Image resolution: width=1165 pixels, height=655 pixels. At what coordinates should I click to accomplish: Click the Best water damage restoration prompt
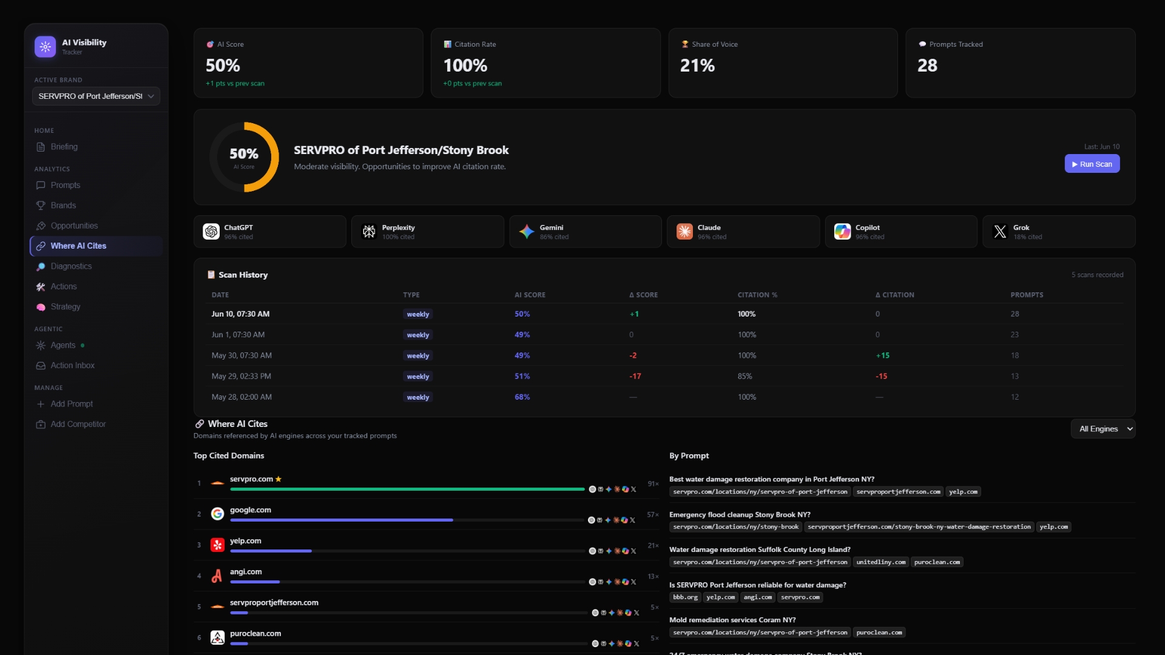(x=772, y=479)
